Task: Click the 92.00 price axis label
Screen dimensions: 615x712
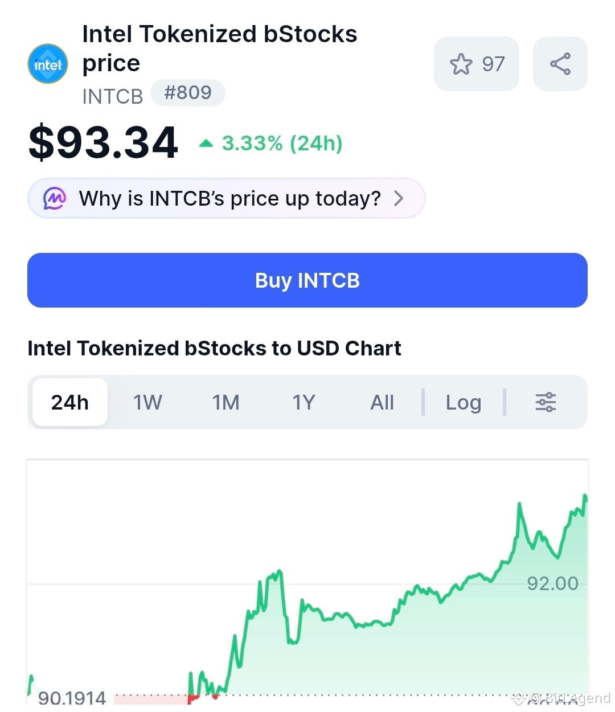Action: pos(552,583)
